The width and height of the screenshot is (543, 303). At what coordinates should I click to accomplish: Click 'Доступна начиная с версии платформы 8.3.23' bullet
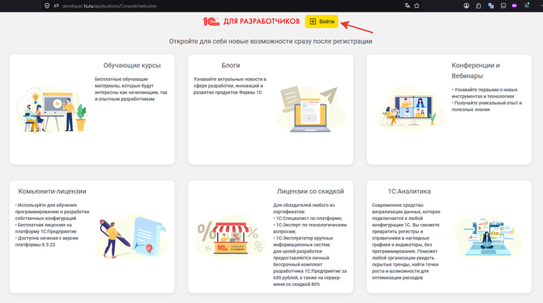[x=47, y=241]
